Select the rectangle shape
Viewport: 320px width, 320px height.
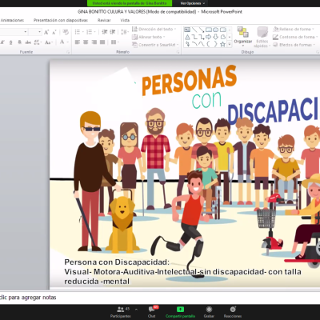209,30
